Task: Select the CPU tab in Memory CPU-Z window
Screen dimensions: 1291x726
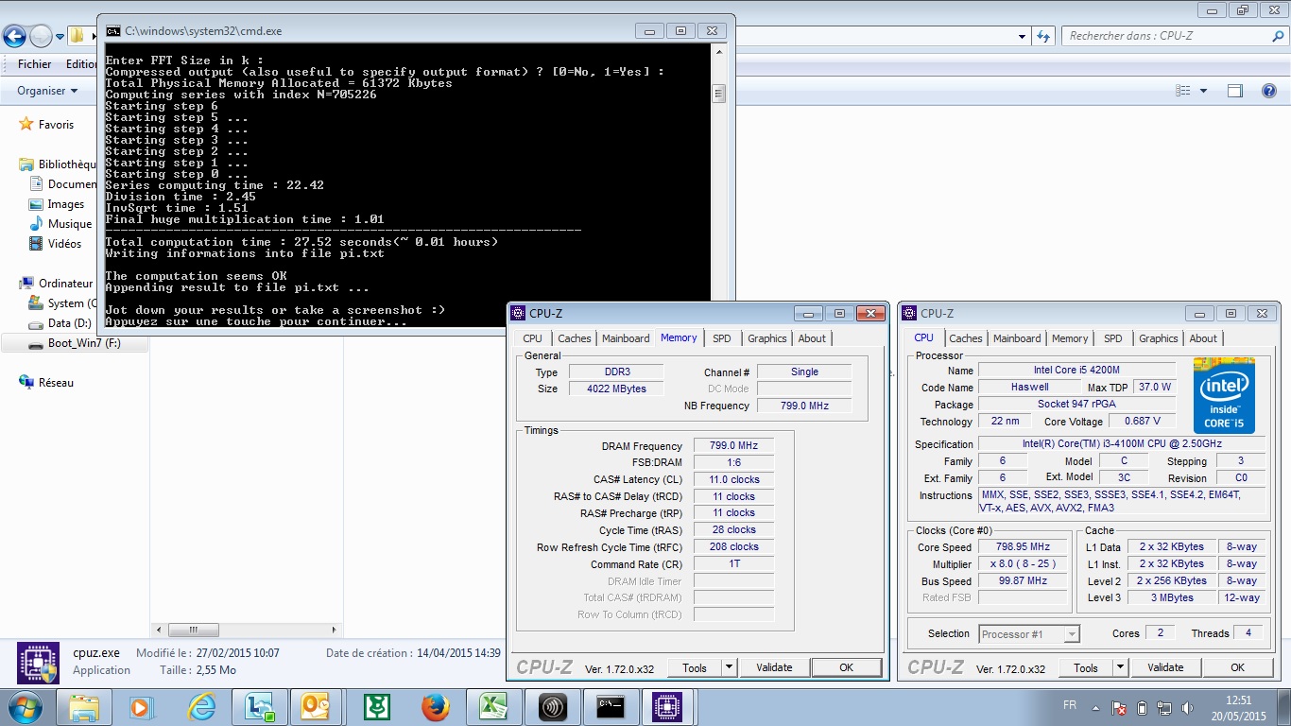Action: [x=533, y=338]
